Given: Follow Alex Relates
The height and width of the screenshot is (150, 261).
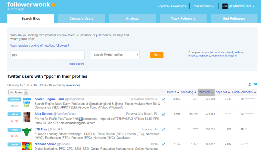Looking at the screenshot, I should 15,114.
